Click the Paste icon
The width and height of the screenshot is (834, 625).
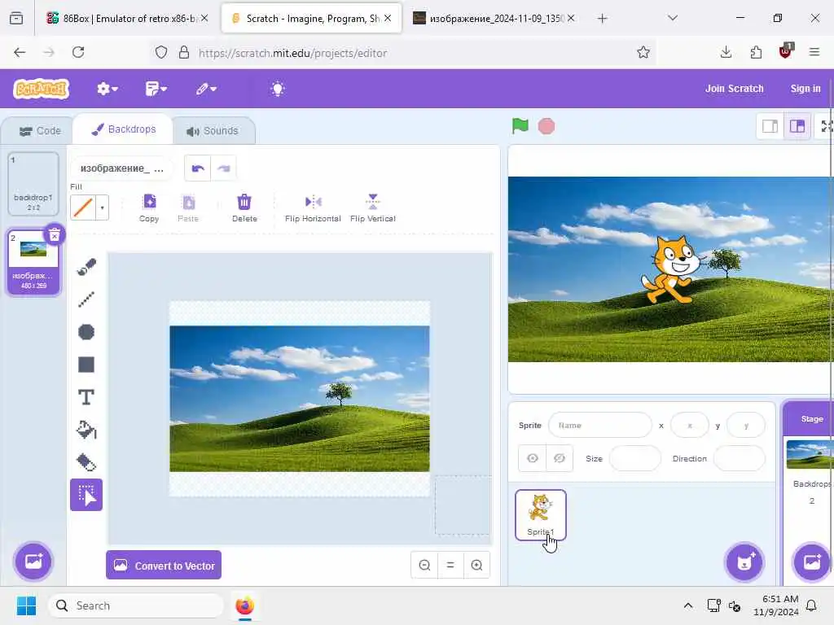(188, 208)
